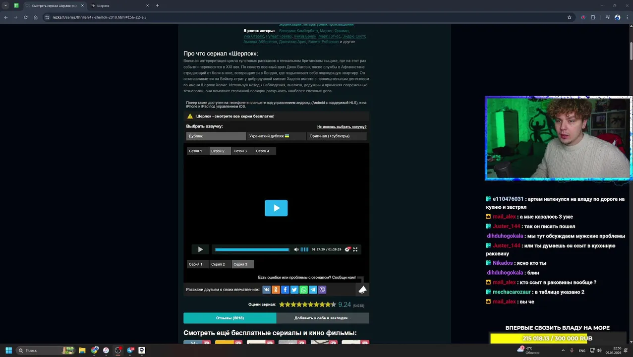Share the series on Telegram

pos(313,290)
